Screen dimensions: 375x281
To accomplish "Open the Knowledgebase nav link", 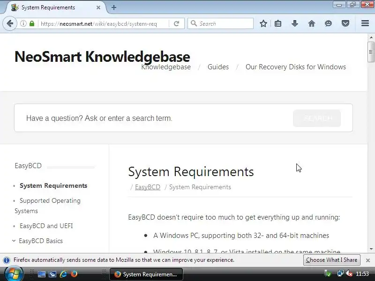I will [166, 67].
